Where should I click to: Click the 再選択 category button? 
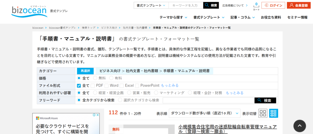[x=85, y=71]
